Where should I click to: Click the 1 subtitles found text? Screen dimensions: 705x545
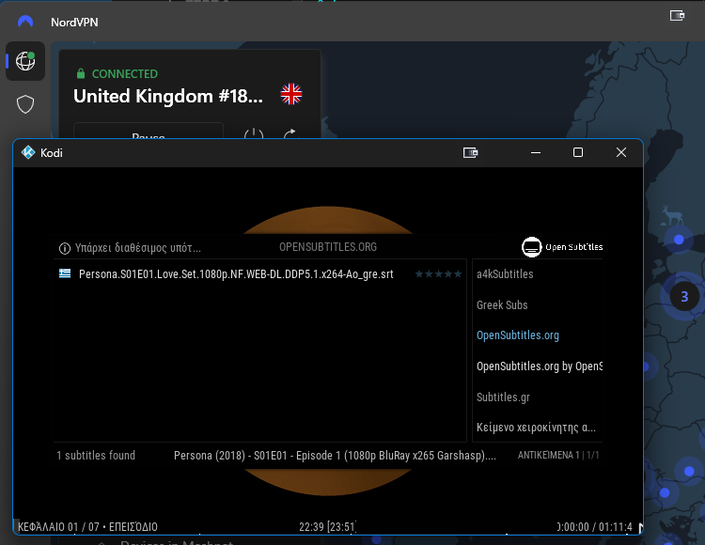96,456
